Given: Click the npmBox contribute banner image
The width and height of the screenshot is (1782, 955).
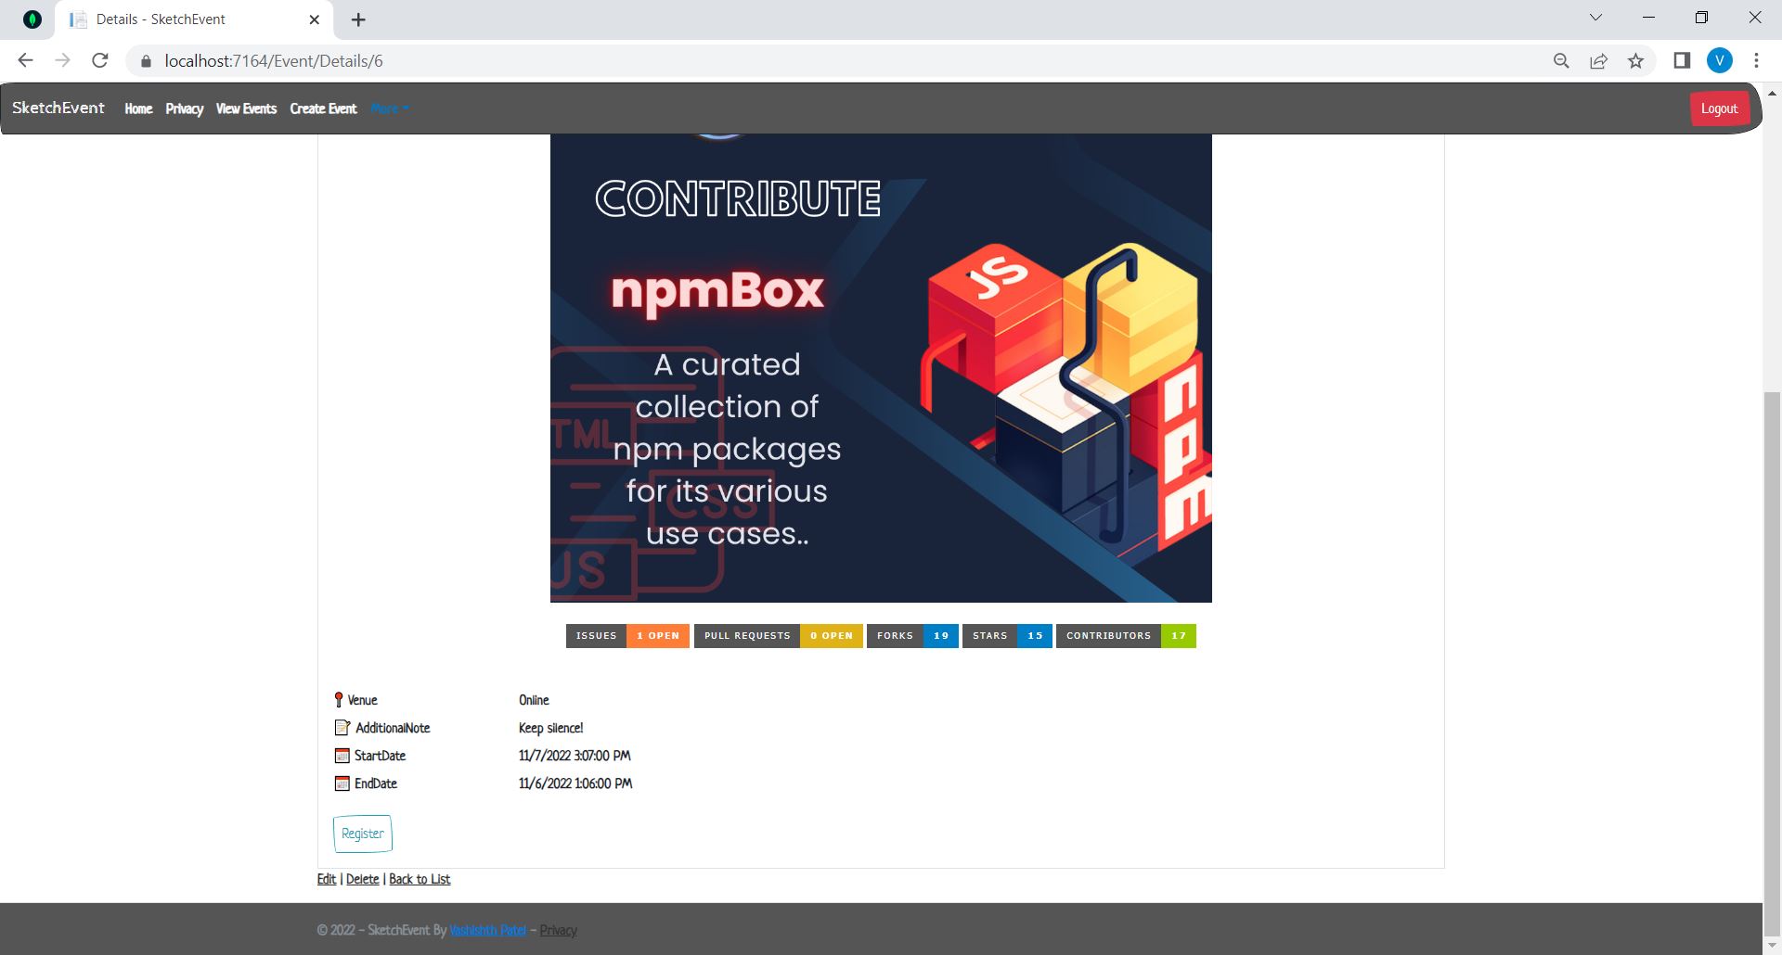Looking at the screenshot, I should click(x=881, y=368).
